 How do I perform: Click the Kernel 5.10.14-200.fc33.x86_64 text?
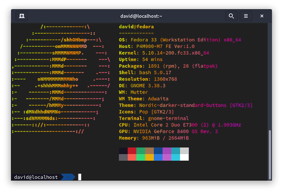pos(164,53)
